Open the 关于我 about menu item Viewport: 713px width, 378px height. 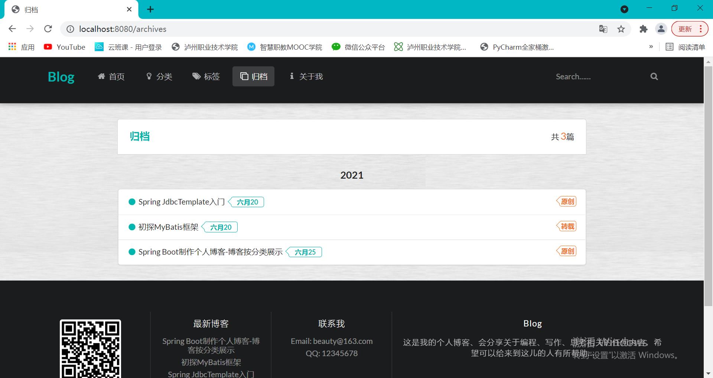306,76
